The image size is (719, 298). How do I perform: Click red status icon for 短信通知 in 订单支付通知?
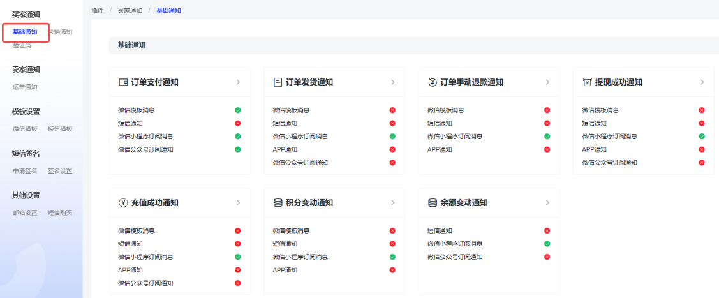[238, 123]
